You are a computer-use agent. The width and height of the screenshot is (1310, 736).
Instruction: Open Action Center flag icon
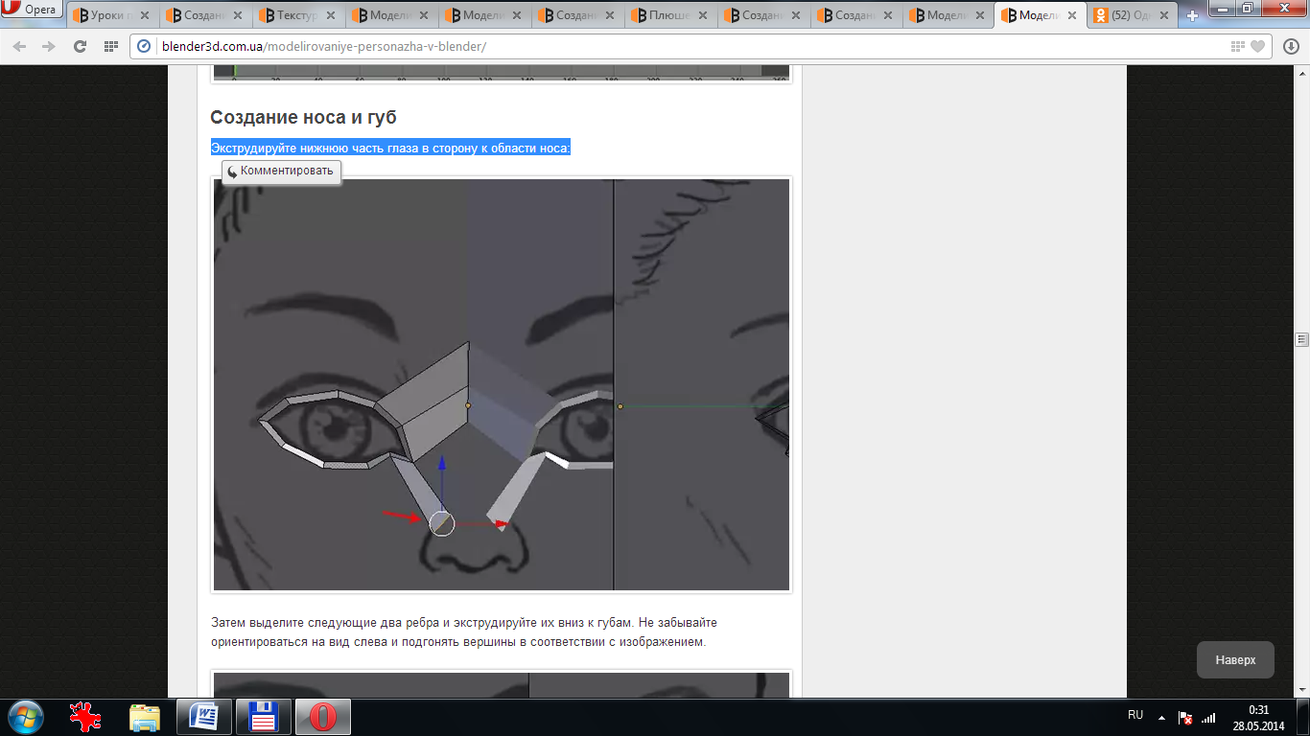click(1185, 717)
